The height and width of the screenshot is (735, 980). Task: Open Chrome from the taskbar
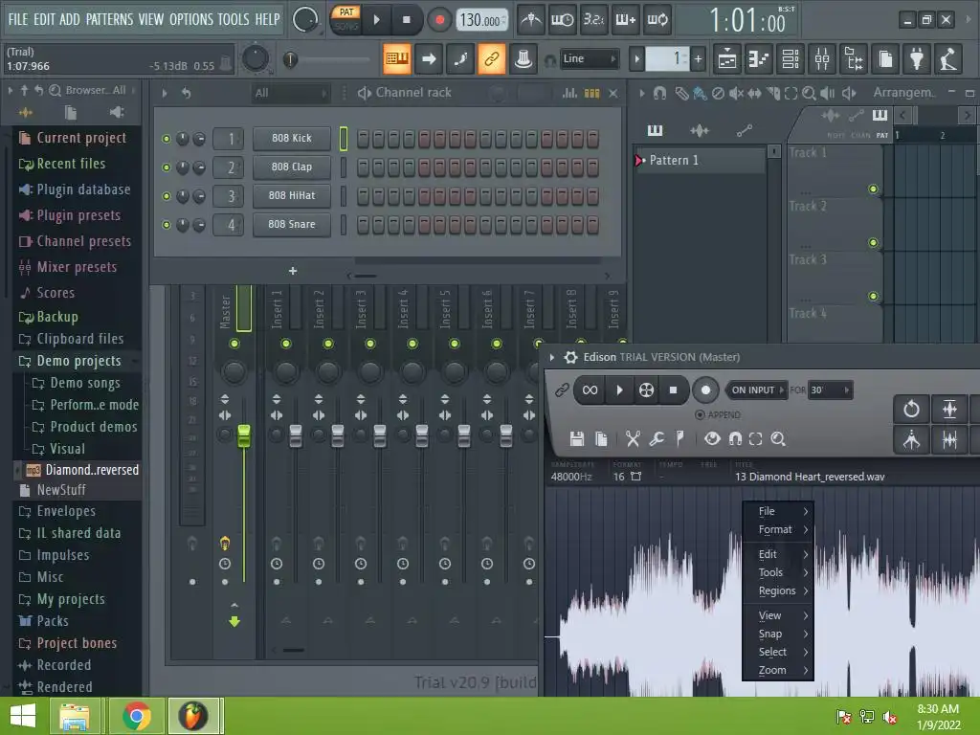137,716
